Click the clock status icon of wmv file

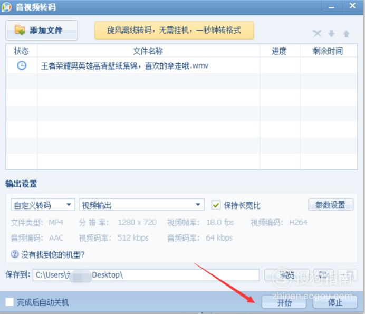click(22, 65)
